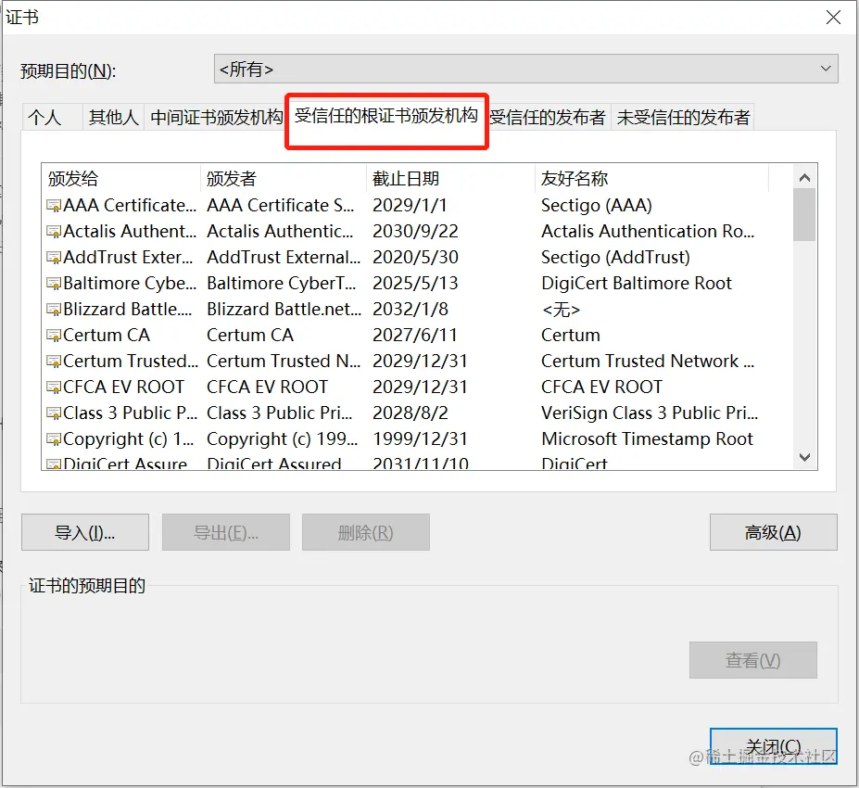Screen dimensions: 859x788
Task: Click friendly name Sectigo (AAA)
Action: (x=597, y=206)
